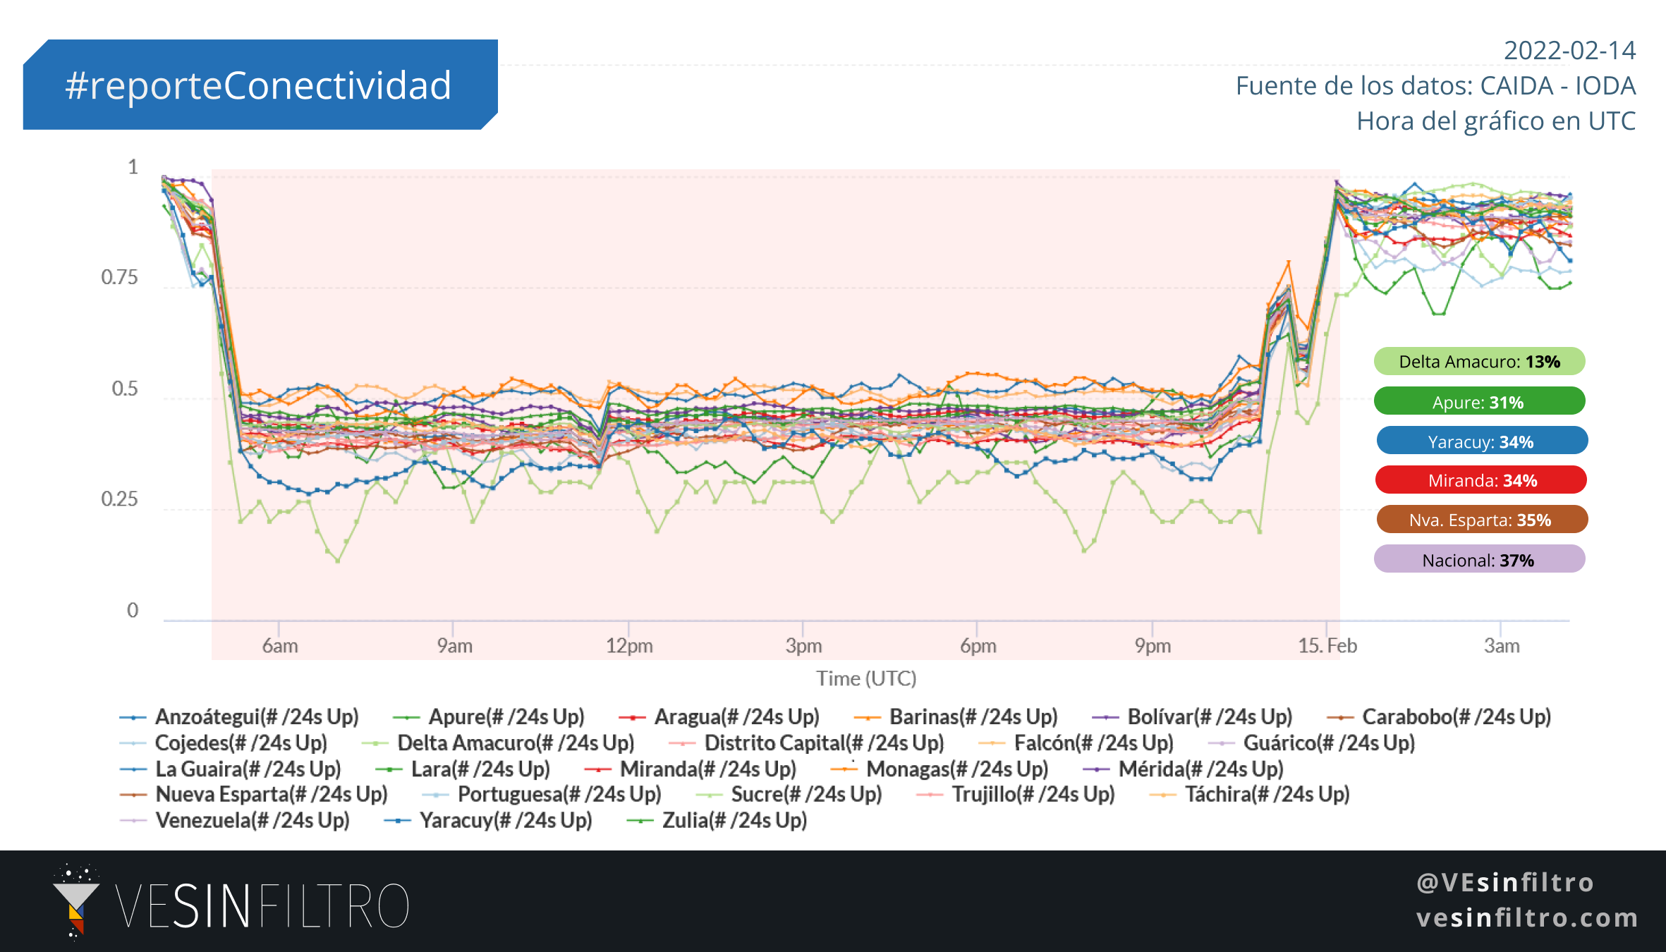The width and height of the screenshot is (1666, 952).
Task: Click the 2022-02-14 date text
Action: point(1569,50)
